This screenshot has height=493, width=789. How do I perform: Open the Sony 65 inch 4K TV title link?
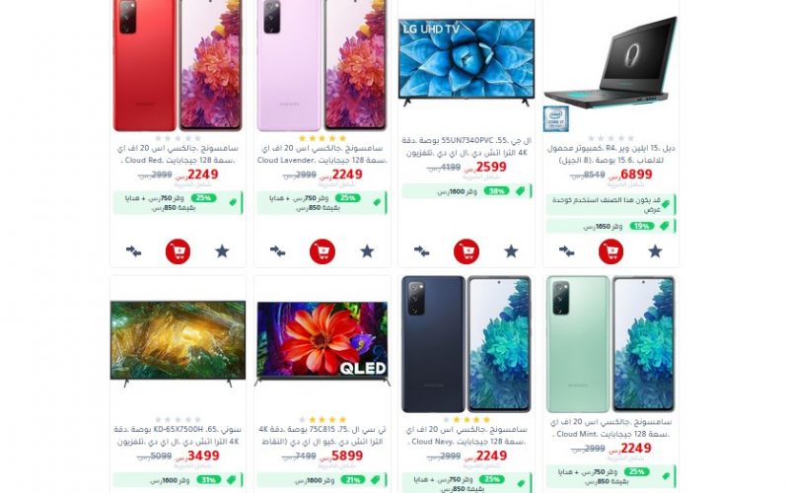tap(179, 436)
